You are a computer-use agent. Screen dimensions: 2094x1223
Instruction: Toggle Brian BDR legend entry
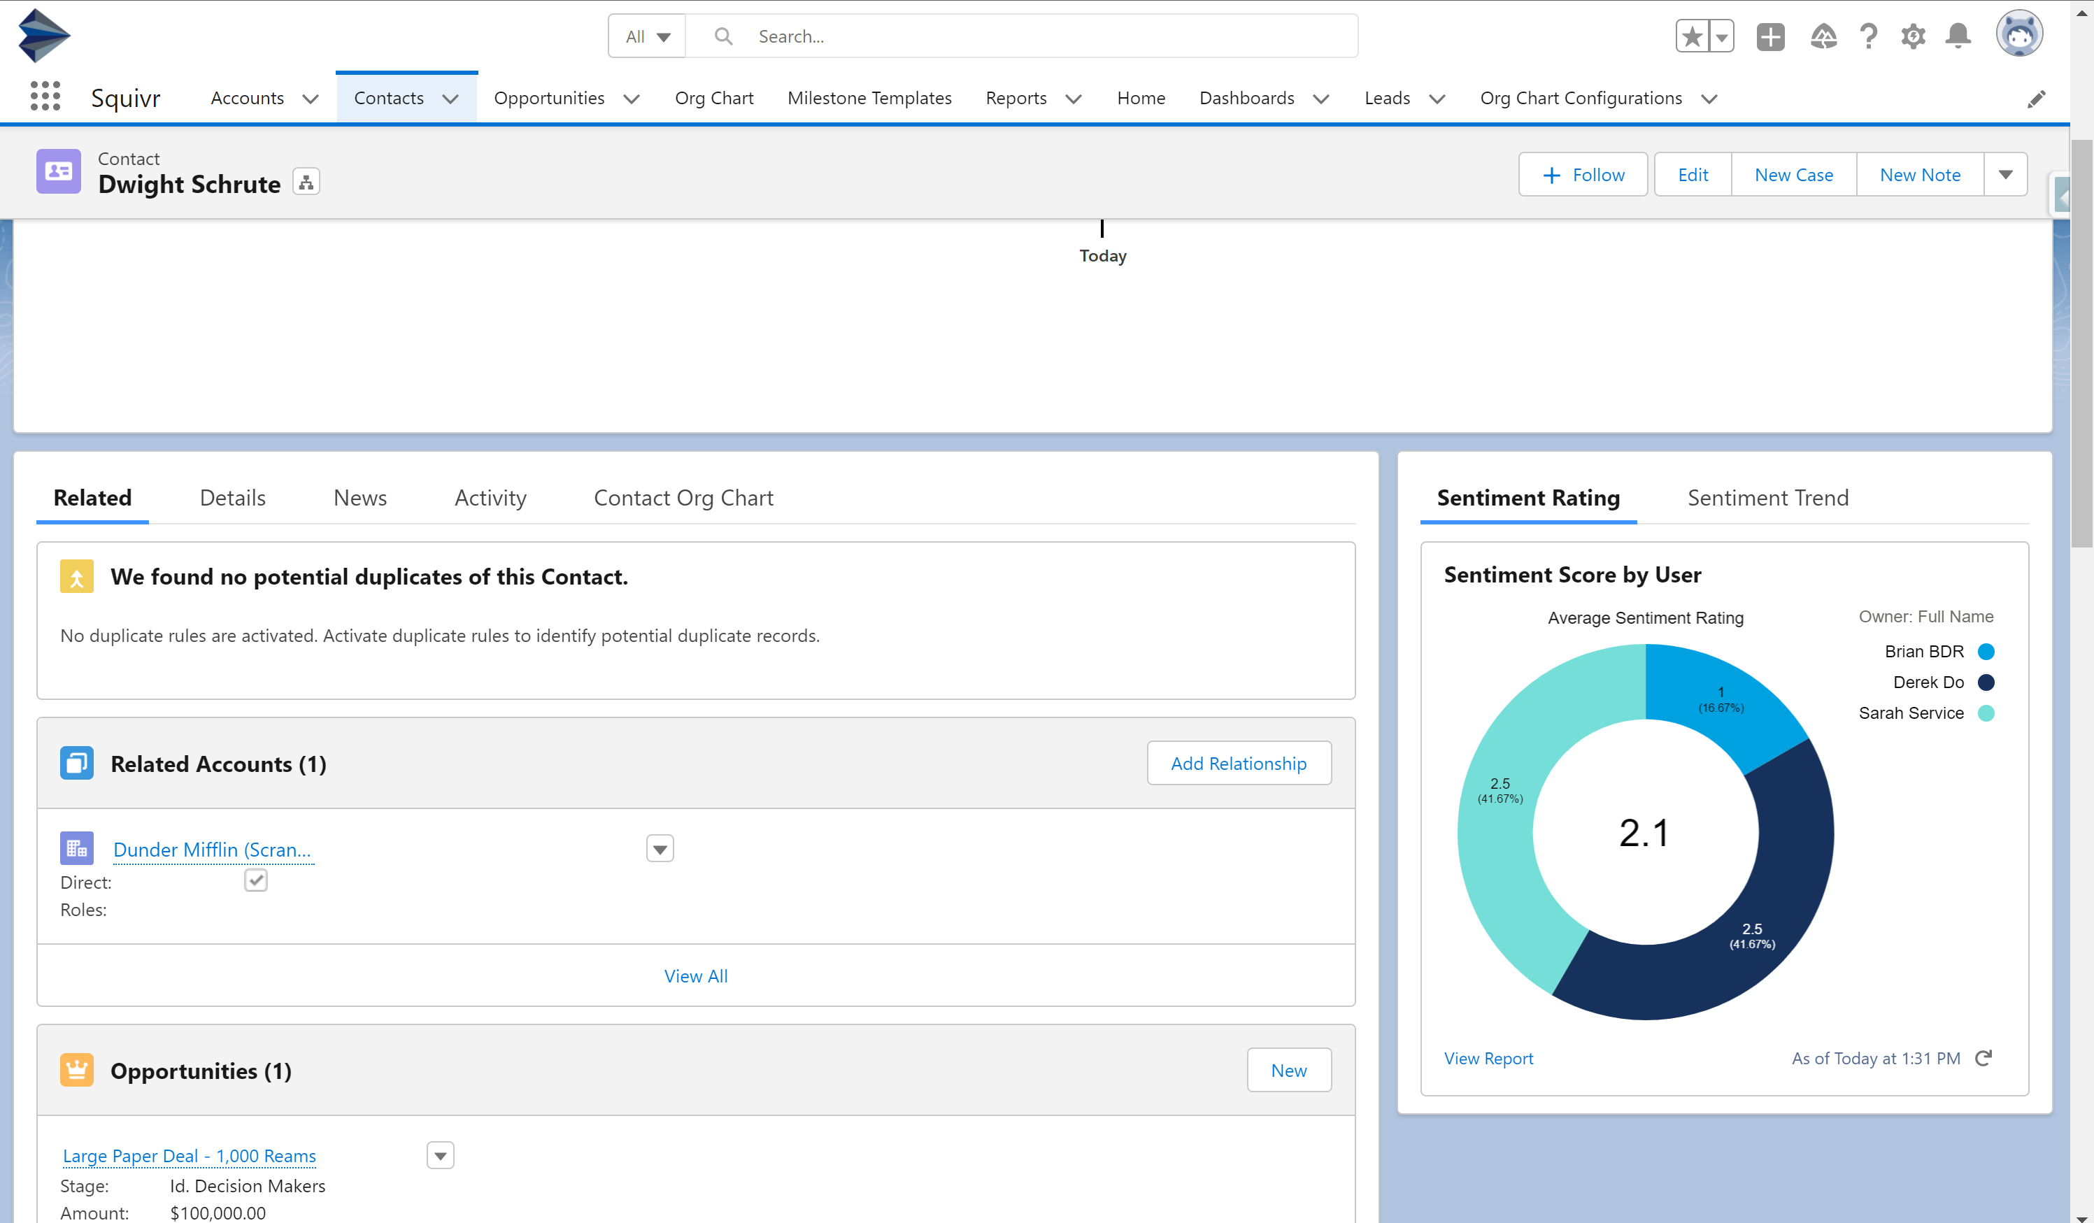pyautogui.click(x=1925, y=652)
